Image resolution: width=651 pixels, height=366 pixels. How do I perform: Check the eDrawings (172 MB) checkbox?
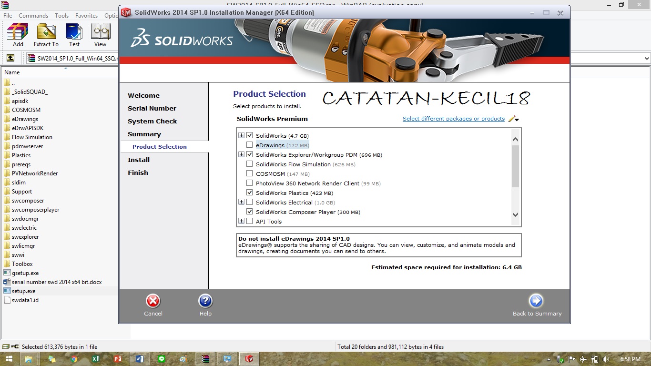click(249, 145)
